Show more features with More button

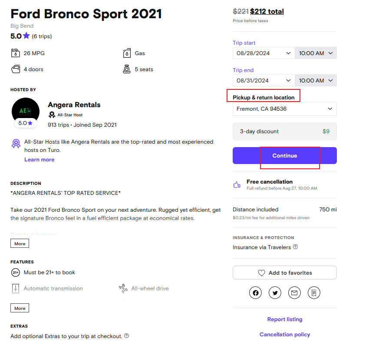click(20, 309)
